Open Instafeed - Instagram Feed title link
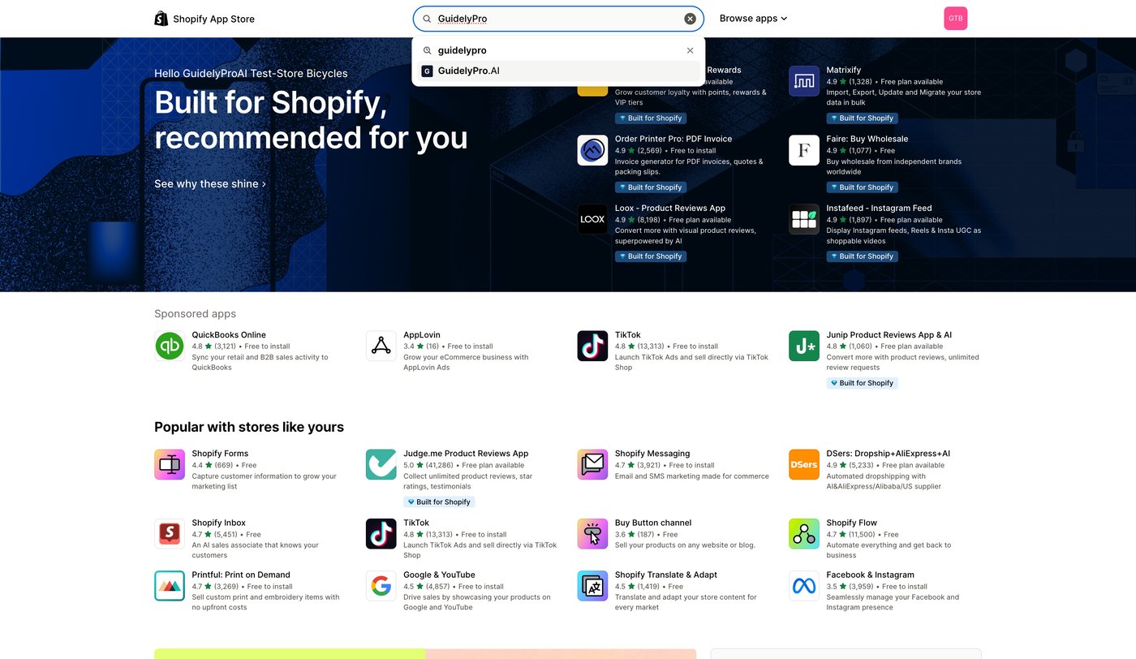Viewport: 1136px width, 659px height. click(879, 208)
